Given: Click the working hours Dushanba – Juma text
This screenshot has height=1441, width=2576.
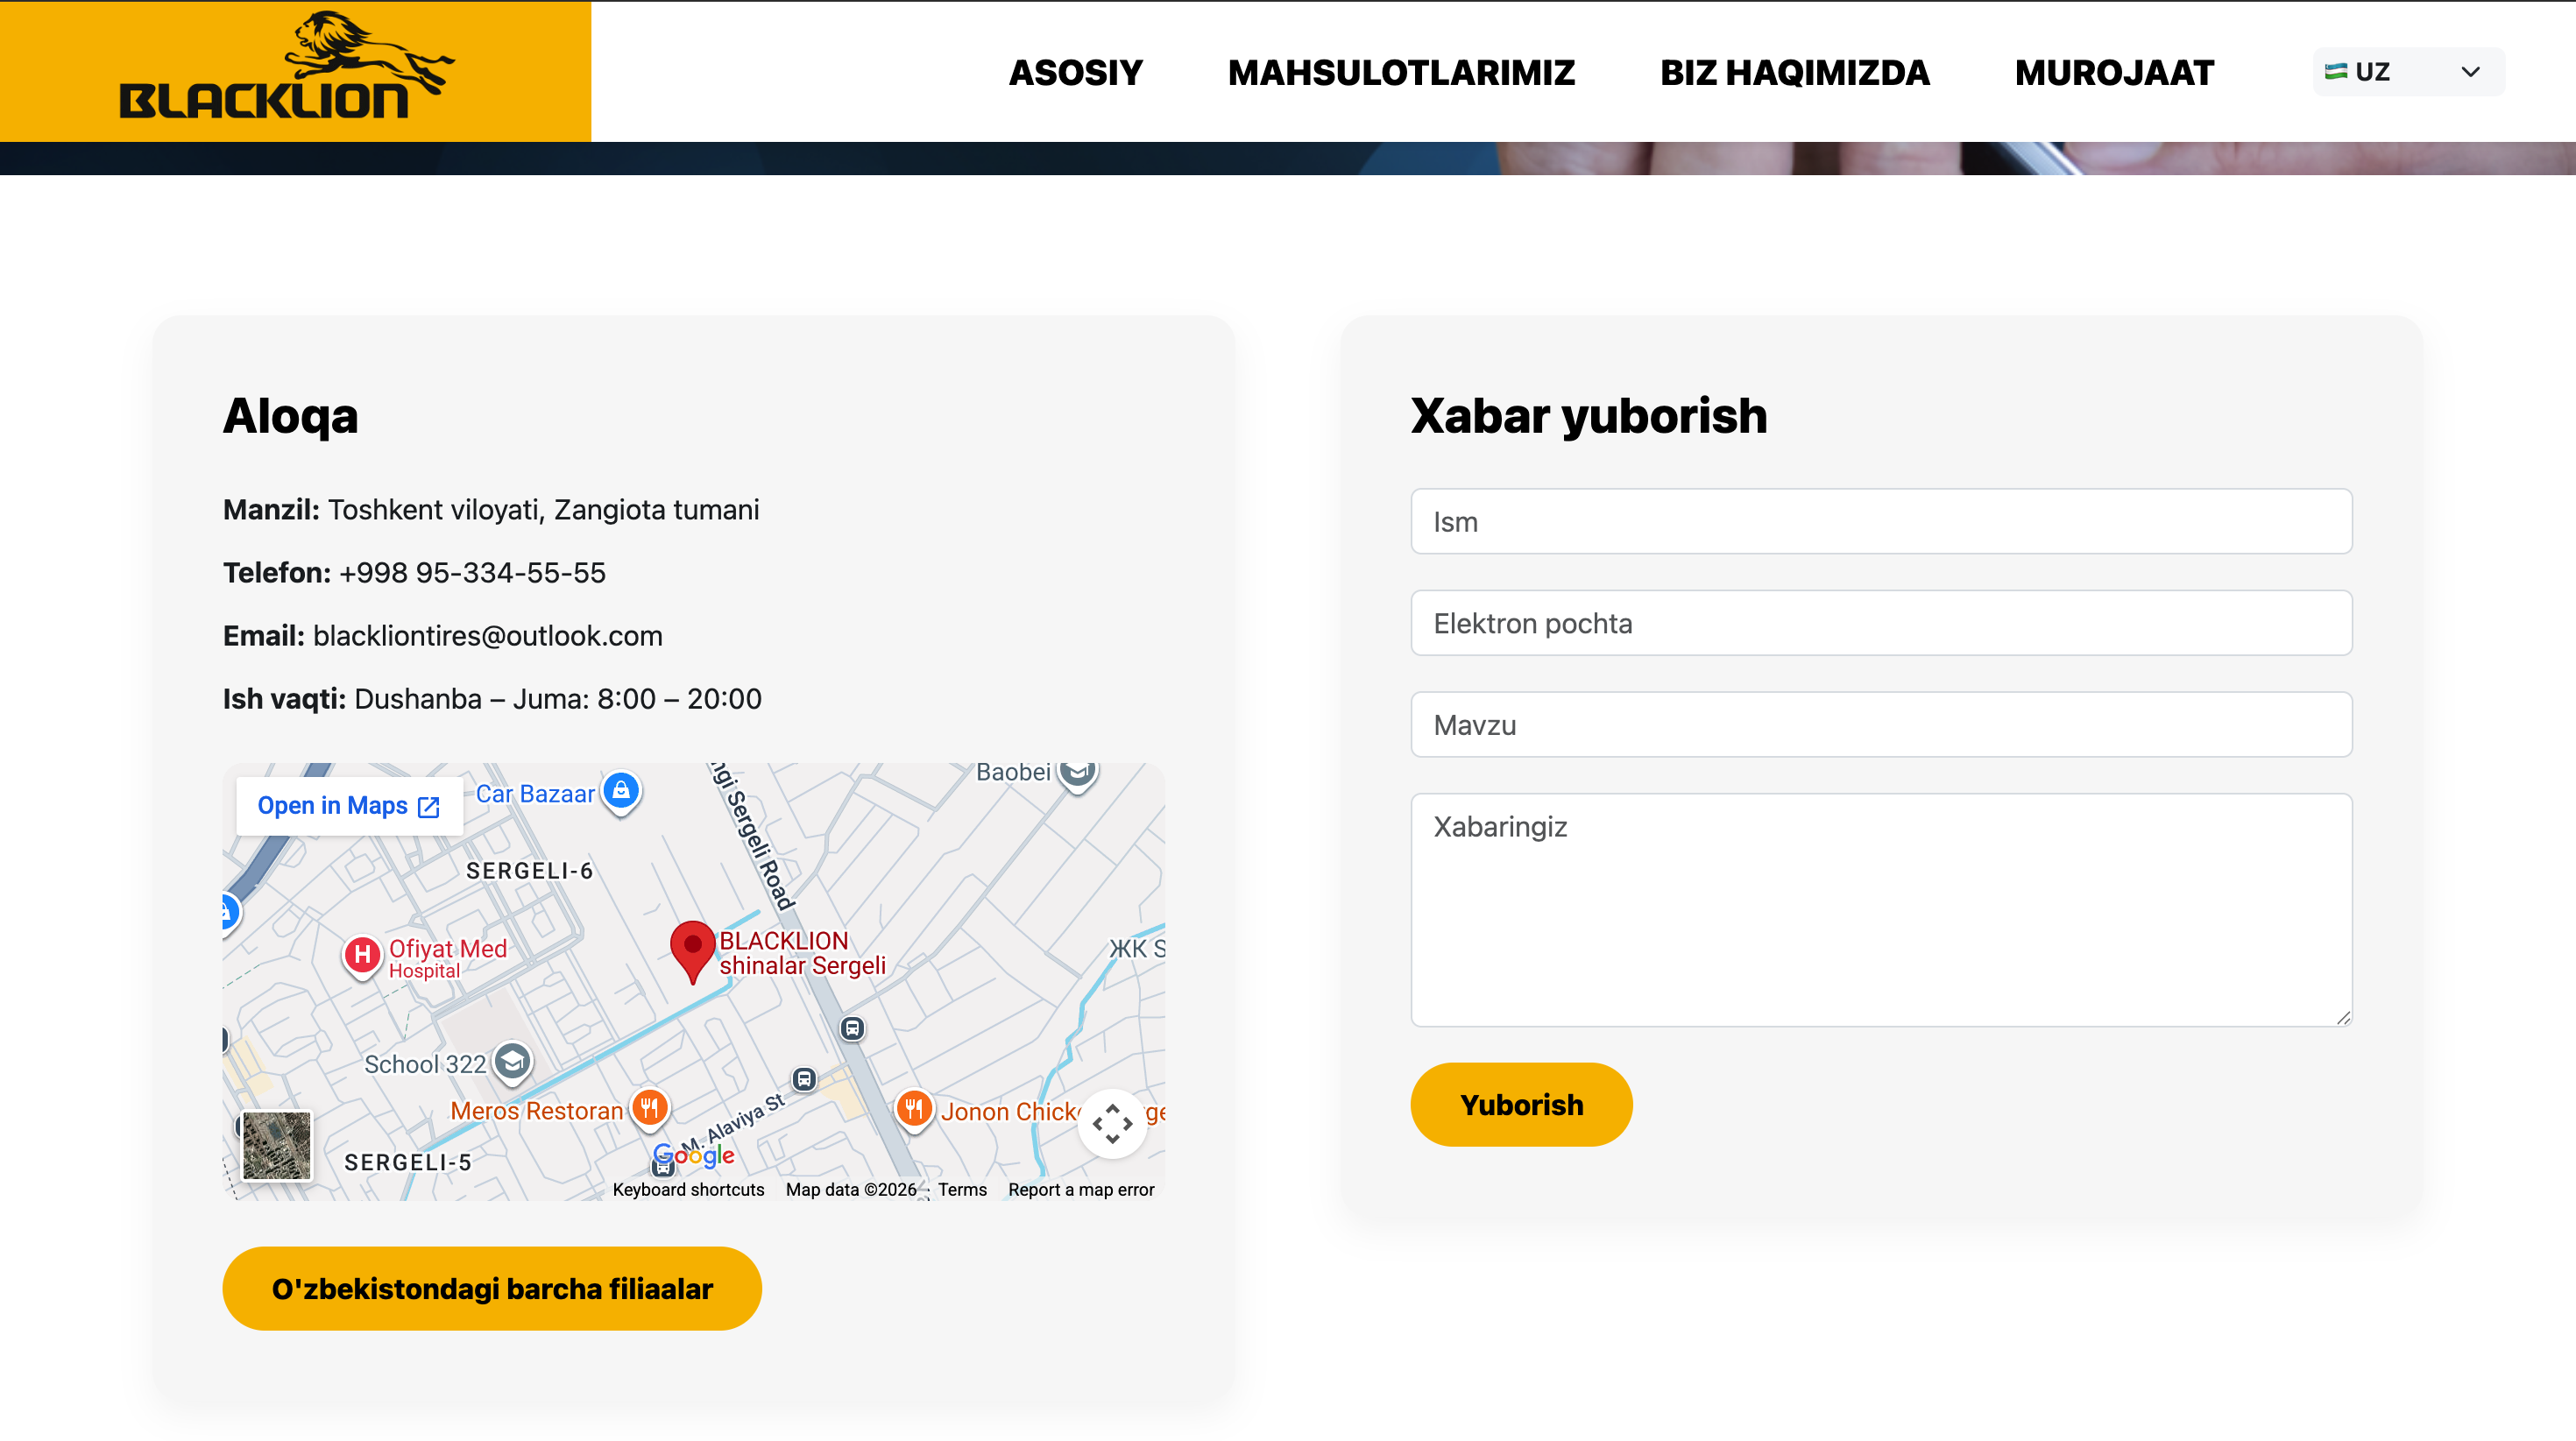Looking at the screenshot, I should coord(558,699).
